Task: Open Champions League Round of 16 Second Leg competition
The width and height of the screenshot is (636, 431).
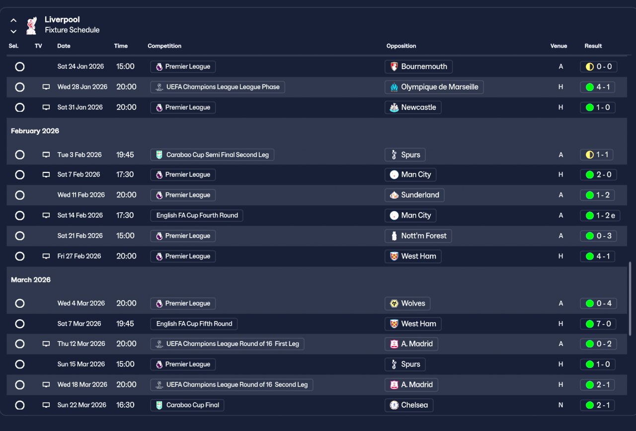Action: tap(232, 385)
